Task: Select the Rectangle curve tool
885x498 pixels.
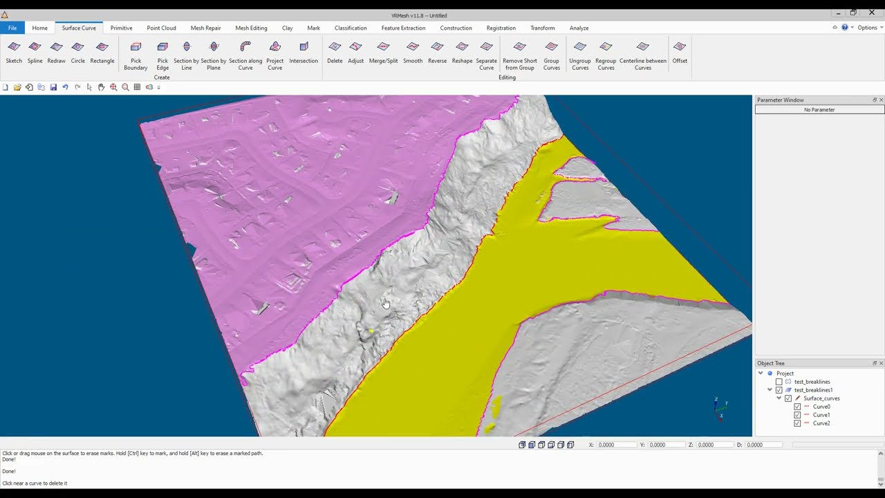Action: pos(102,53)
